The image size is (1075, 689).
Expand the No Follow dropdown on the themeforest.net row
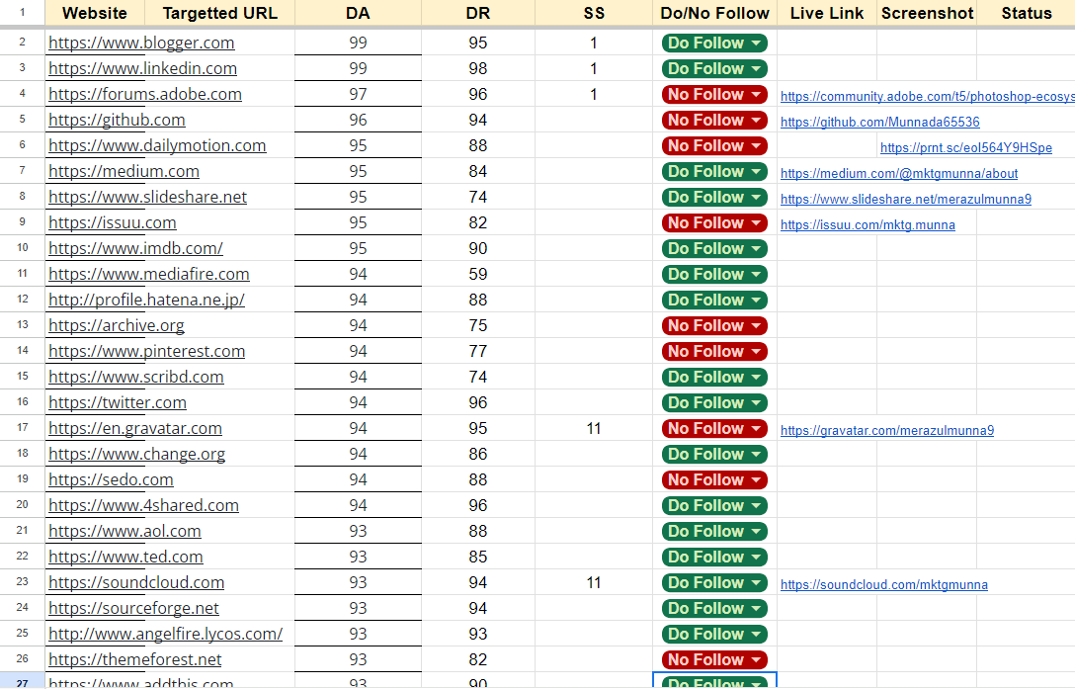click(714, 659)
